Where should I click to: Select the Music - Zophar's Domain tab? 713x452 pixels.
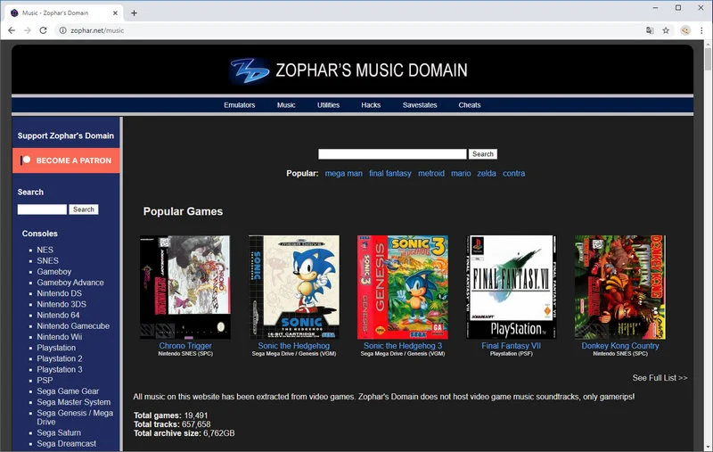click(x=63, y=12)
